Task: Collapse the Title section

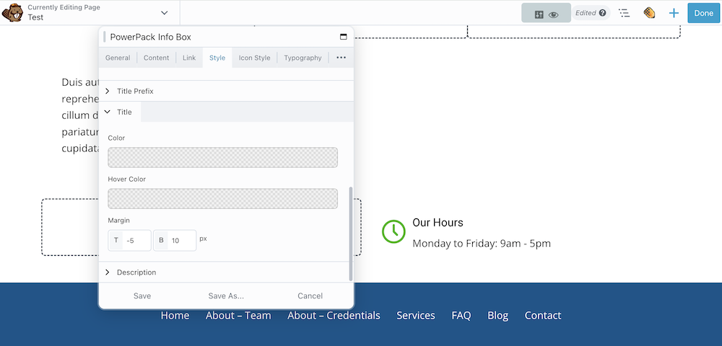Action: click(124, 112)
